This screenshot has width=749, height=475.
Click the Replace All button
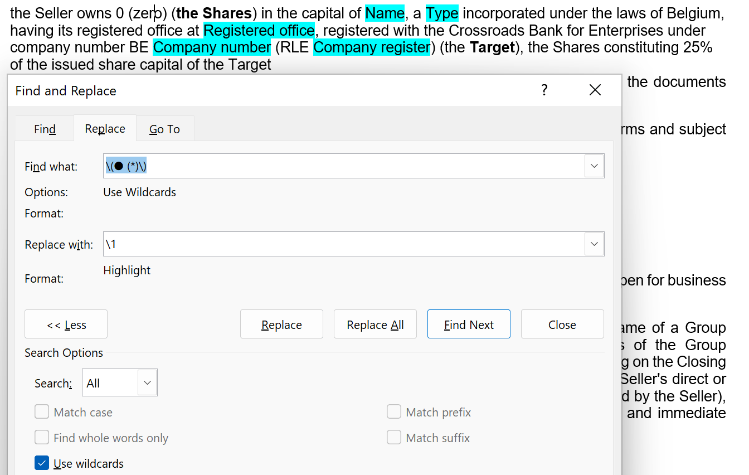point(375,324)
